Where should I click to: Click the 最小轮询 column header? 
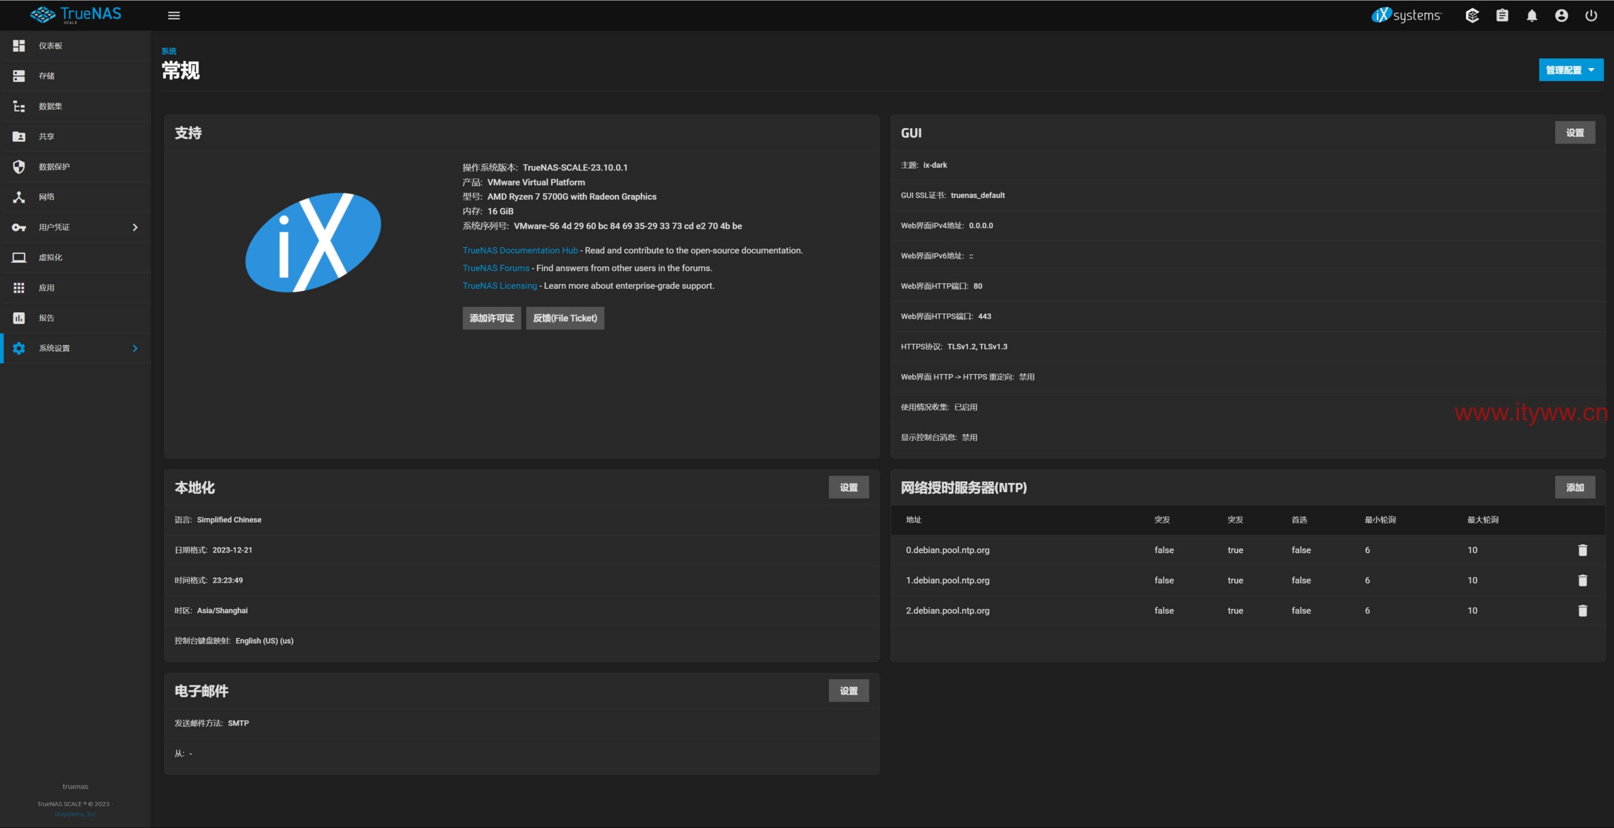tap(1380, 520)
